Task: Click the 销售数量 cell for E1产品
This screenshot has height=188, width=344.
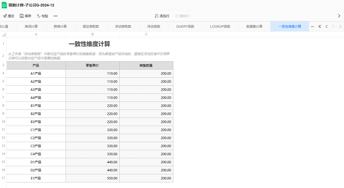Action: click(x=146, y=178)
